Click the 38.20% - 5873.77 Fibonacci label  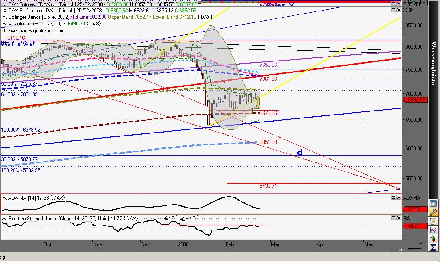(x=19, y=159)
